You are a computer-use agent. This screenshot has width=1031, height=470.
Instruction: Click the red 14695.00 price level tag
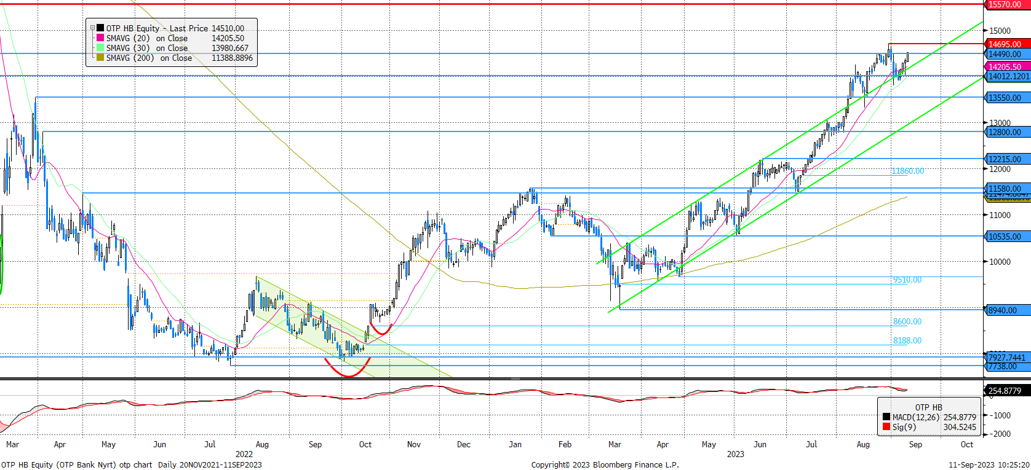point(1007,44)
